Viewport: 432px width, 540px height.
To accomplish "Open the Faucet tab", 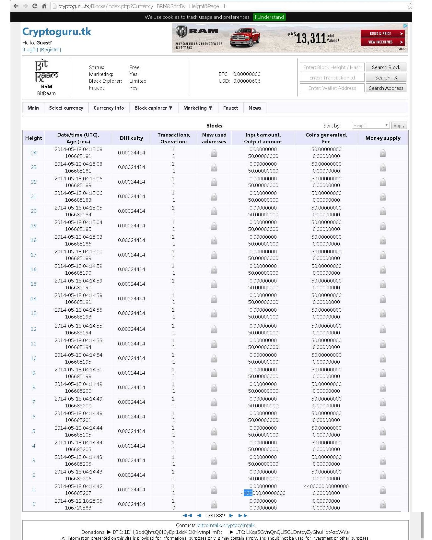I will (230, 108).
